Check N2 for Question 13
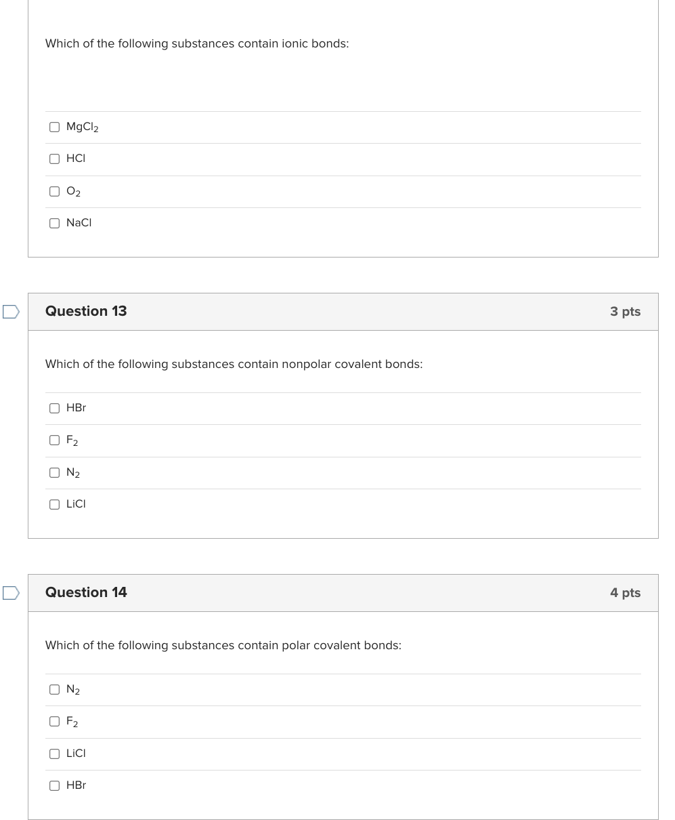Image resolution: width=675 pixels, height=820 pixels. 54,472
